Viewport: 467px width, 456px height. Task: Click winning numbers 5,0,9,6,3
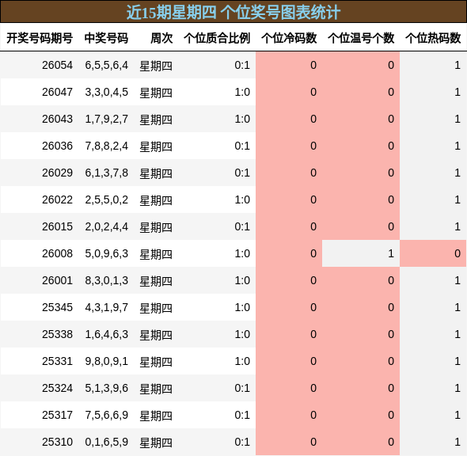point(107,253)
